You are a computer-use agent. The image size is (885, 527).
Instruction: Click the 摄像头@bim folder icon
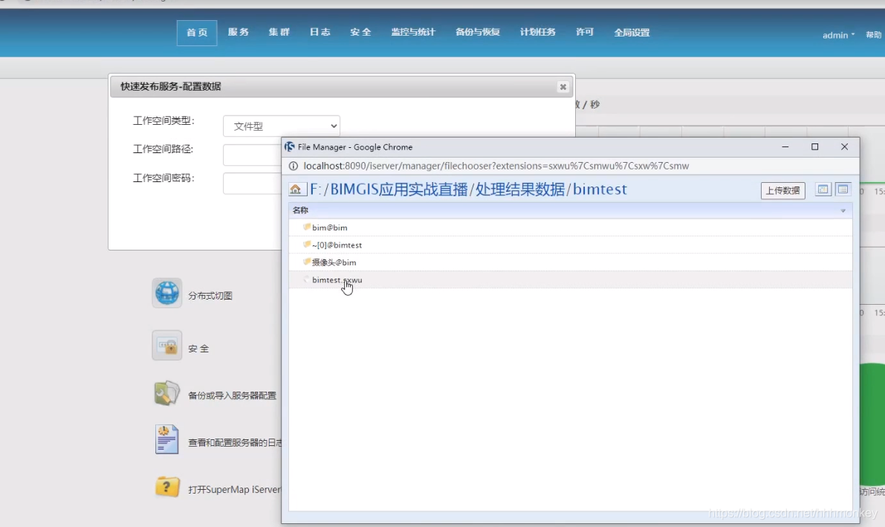(x=307, y=262)
